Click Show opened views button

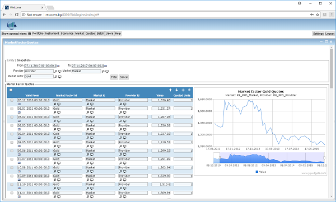[16, 34]
